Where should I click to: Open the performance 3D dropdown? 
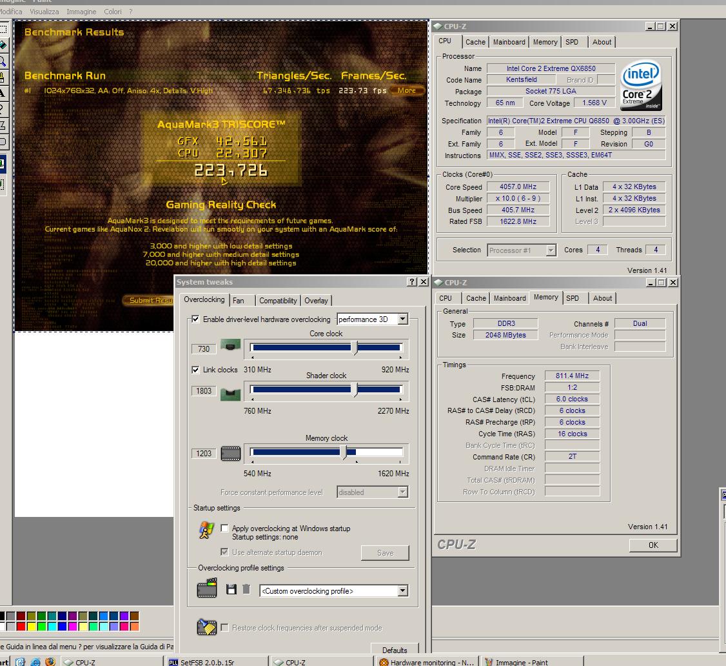403,319
